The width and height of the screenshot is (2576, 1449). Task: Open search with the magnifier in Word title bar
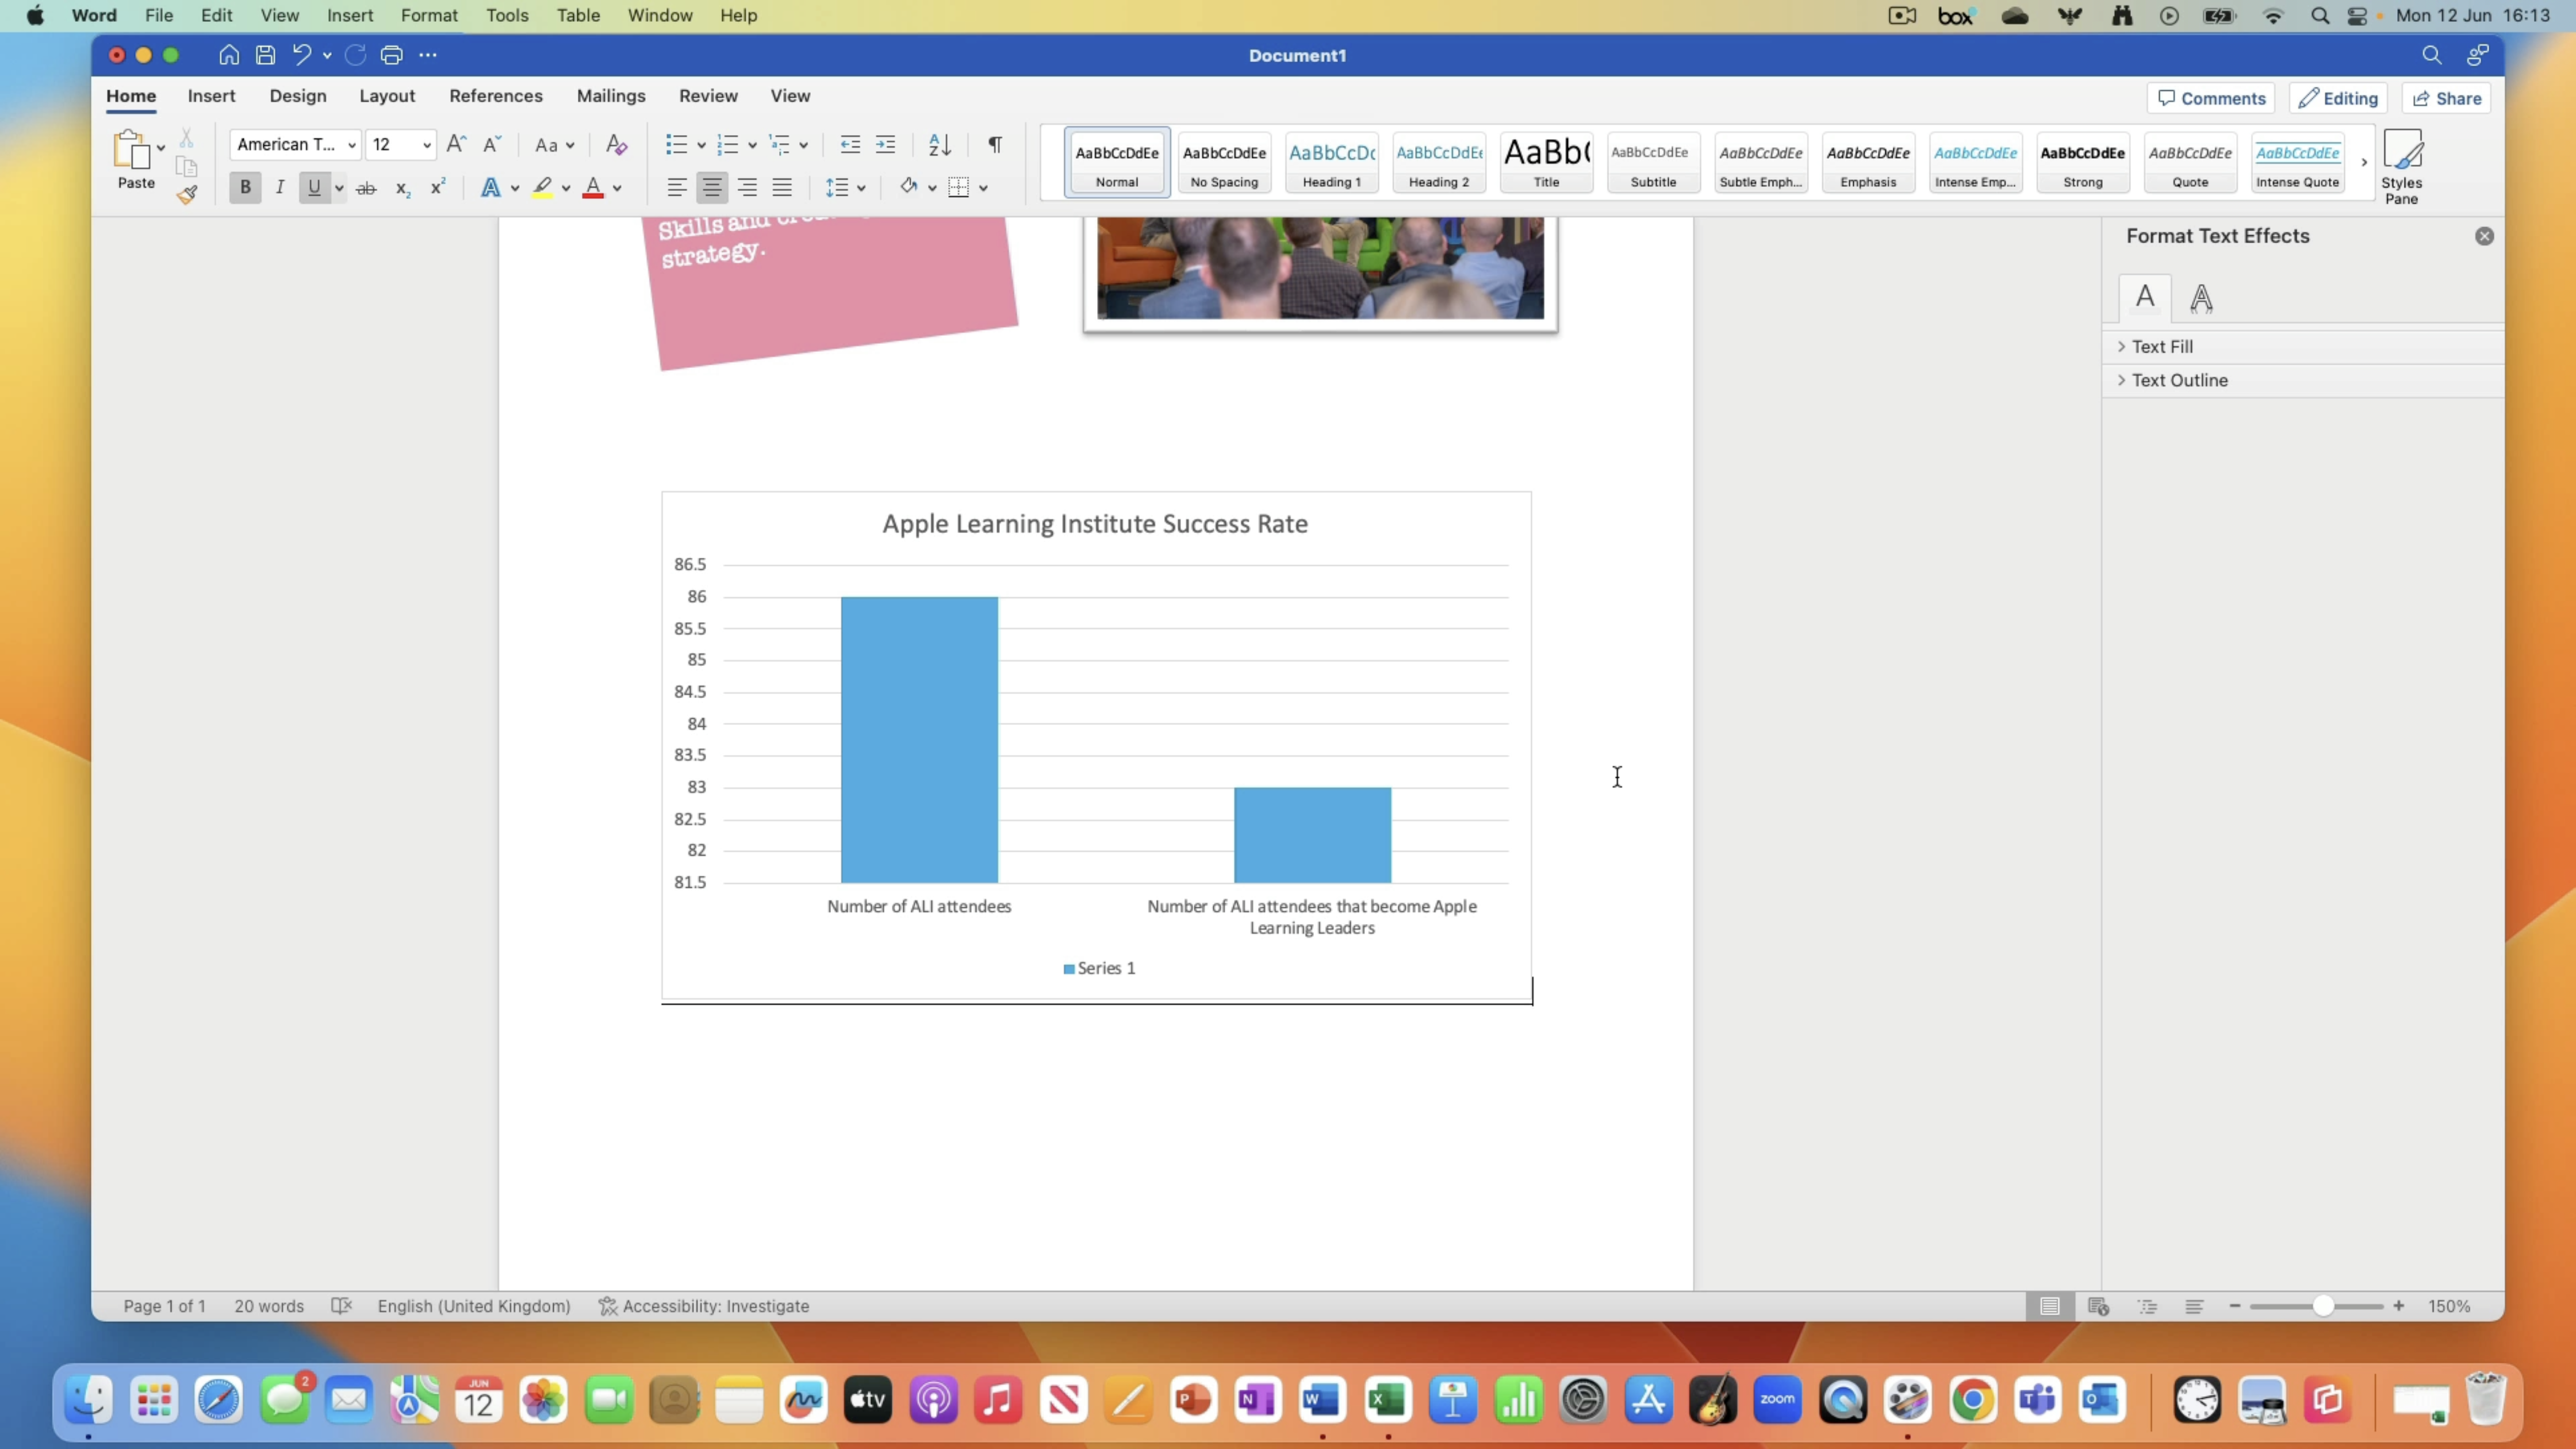(x=2432, y=55)
